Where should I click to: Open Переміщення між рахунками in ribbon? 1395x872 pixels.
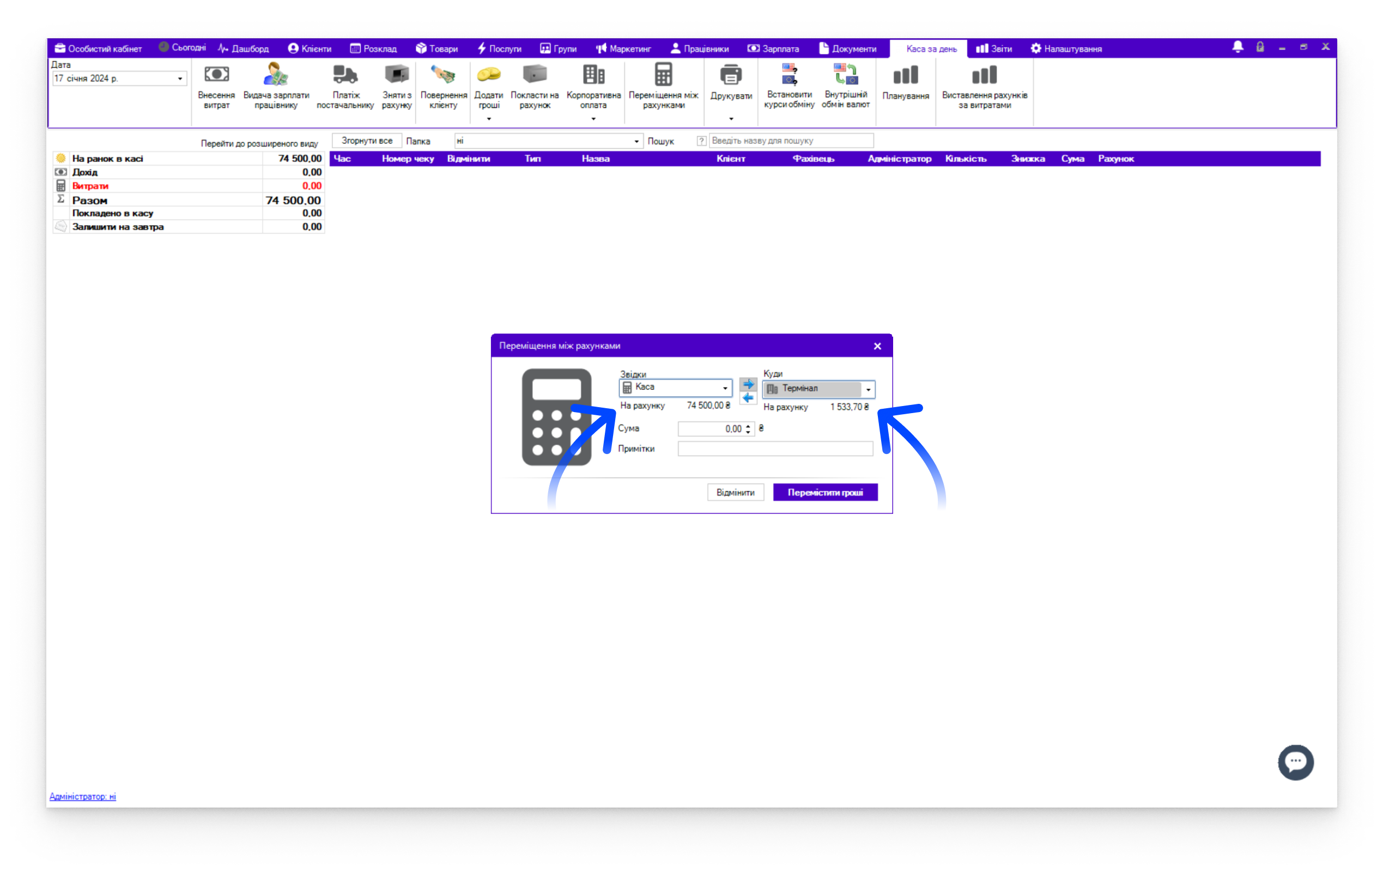pyautogui.click(x=664, y=87)
